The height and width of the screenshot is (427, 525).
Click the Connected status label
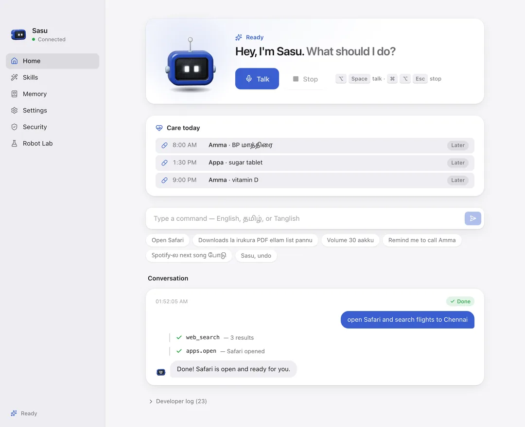coord(52,39)
